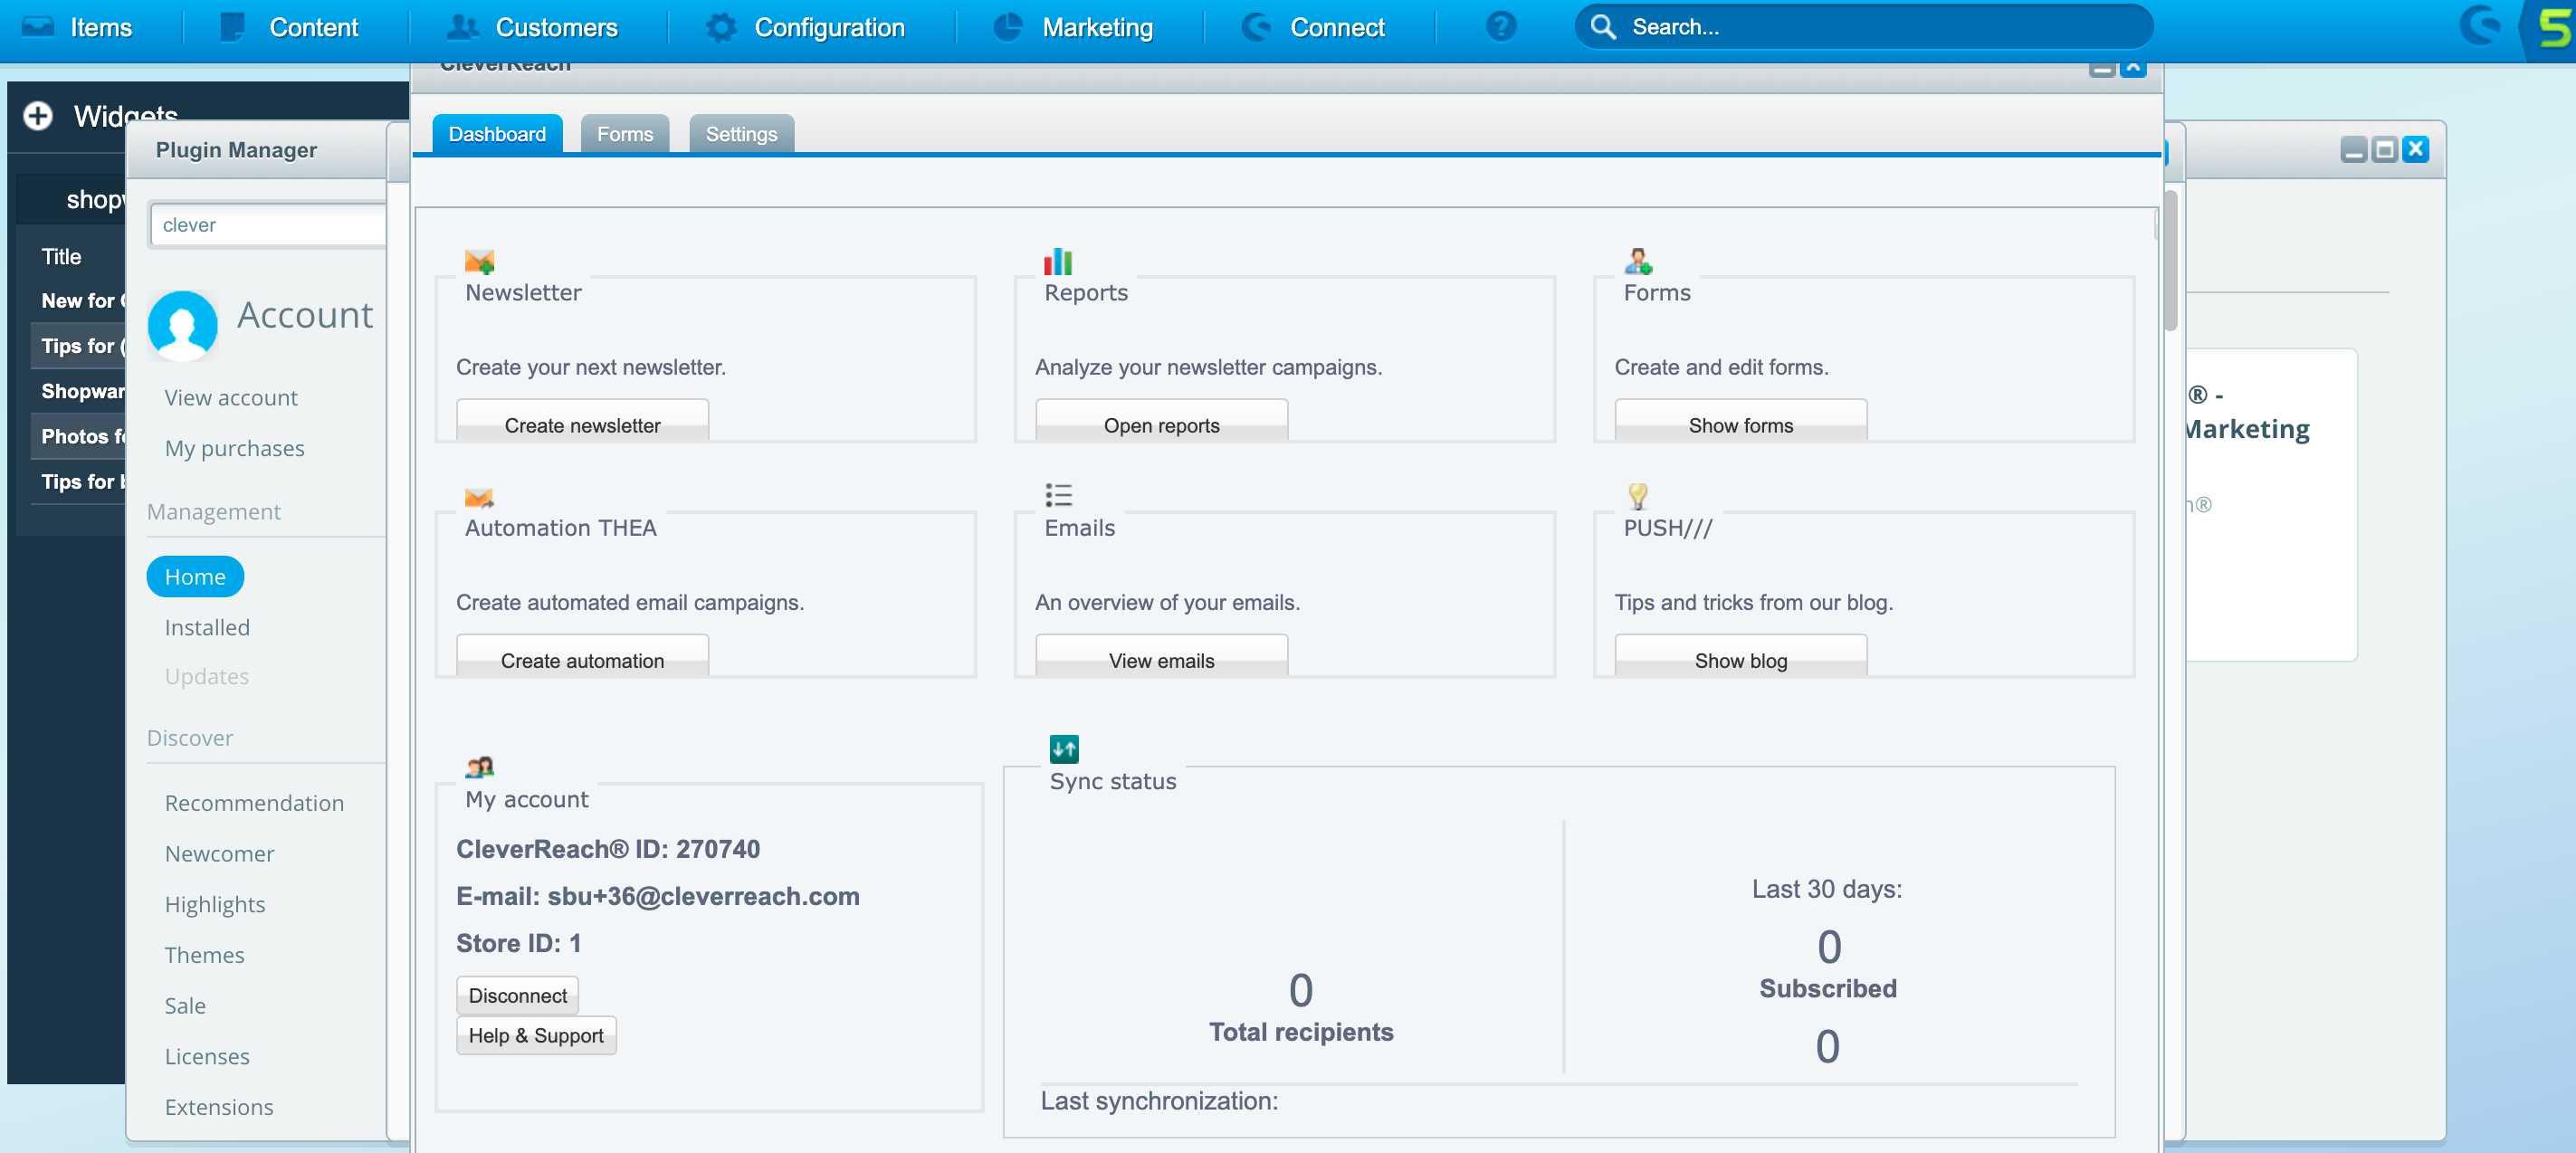This screenshot has width=2576, height=1153.
Task: Click the Emails list icon
Action: (x=1058, y=495)
